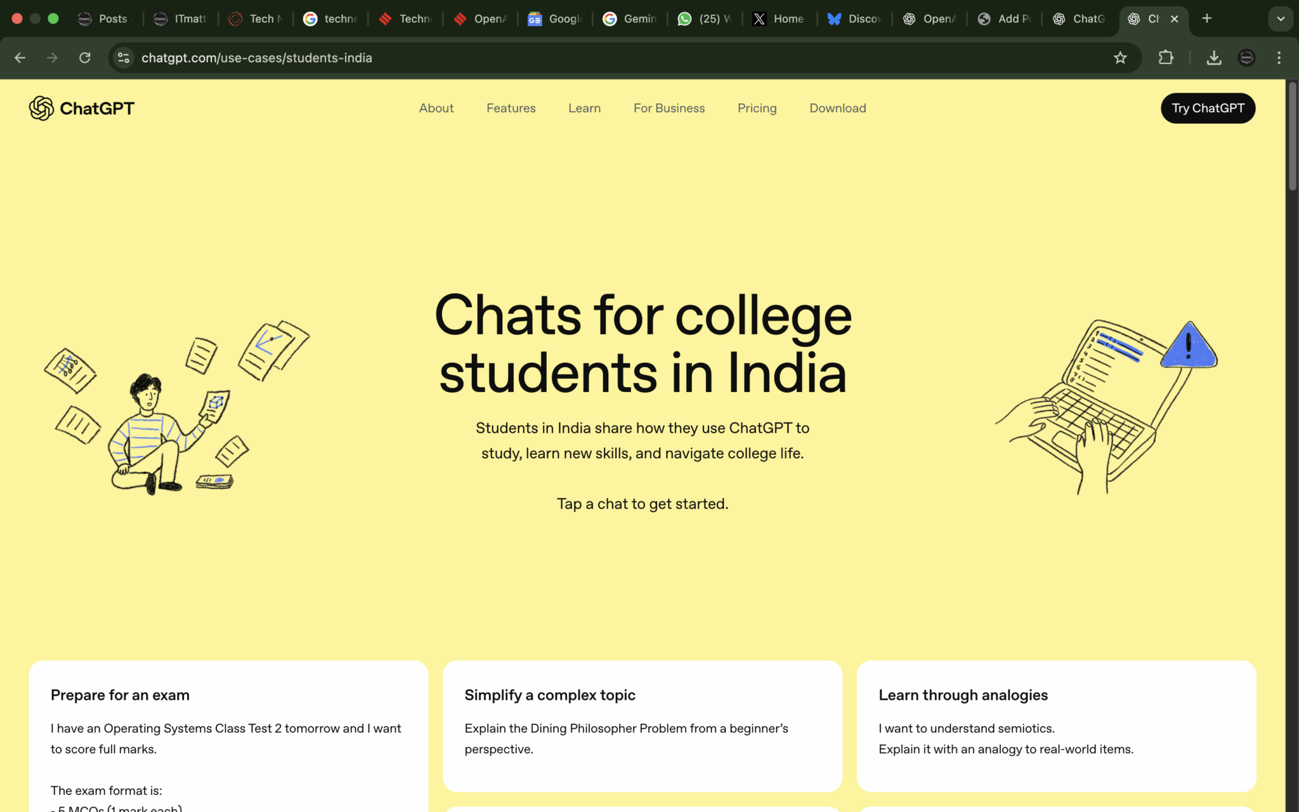This screenshot has width=1299, height=812.
Task: Bookmark this page via the star icon
Action: coord(1120,58)
